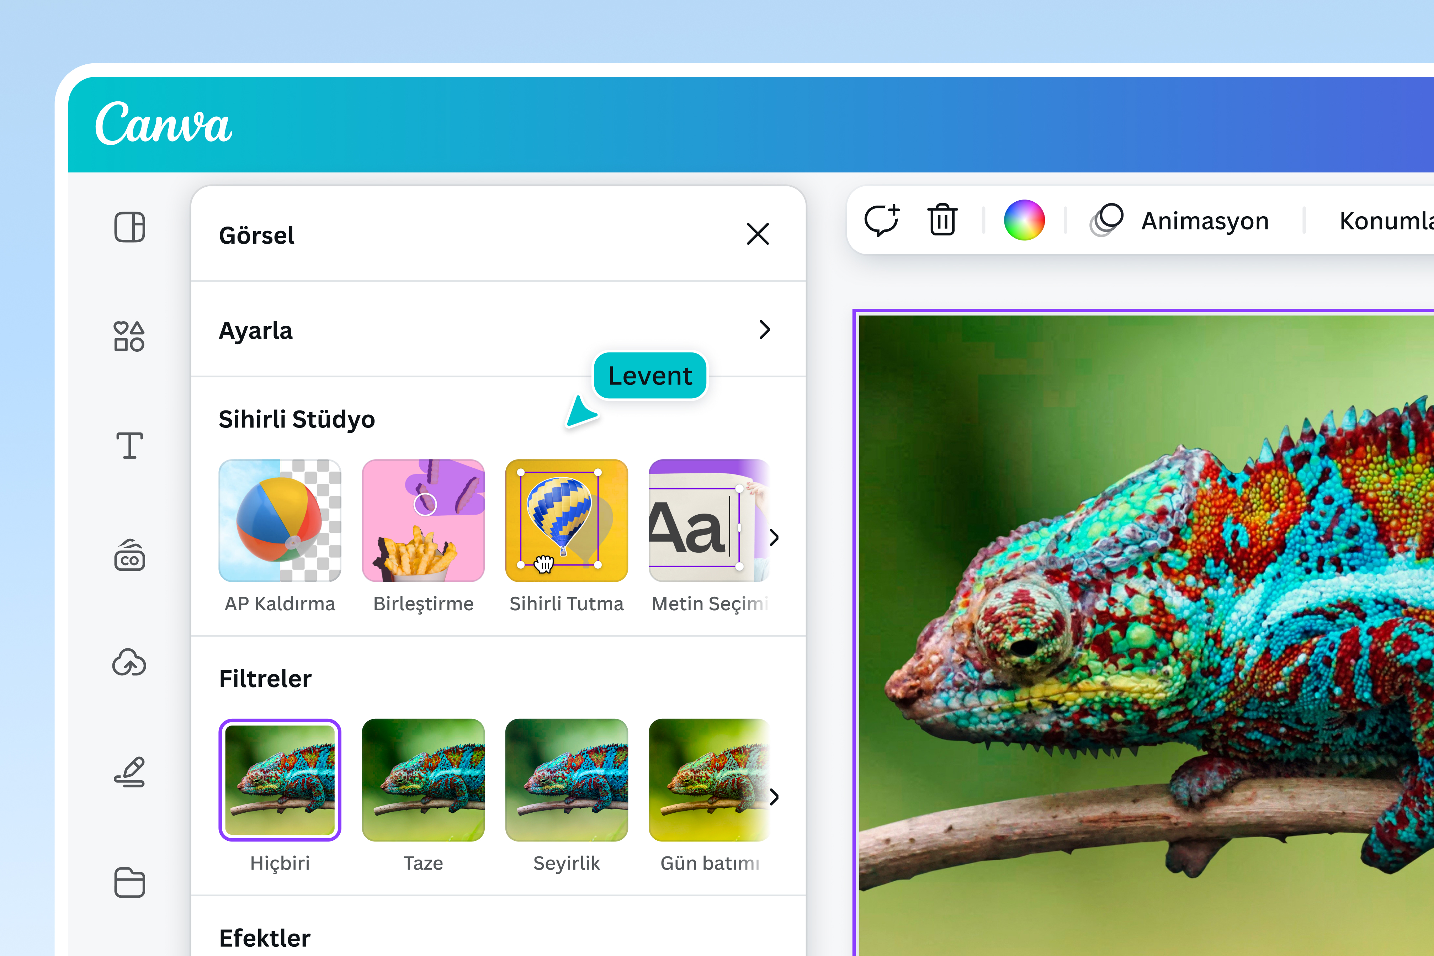1434x956 pixels.
Task: Open the Elements shapes sidebar icon
Action: click(129, 336)
